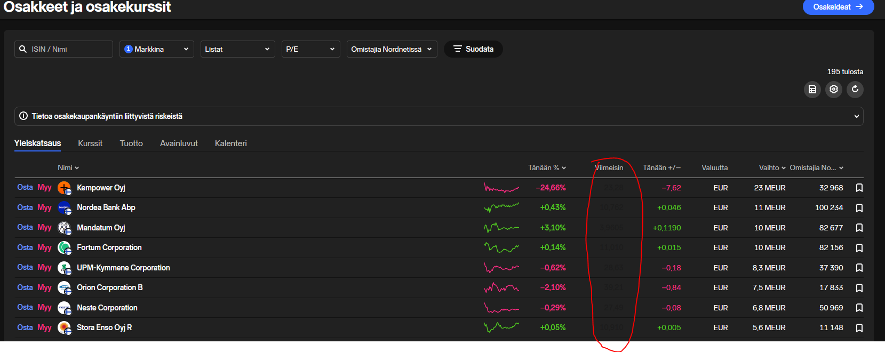This screenshot has width=885, height=352.
Task: Click the blue Osakeideat button
Action: pos(838,7)
